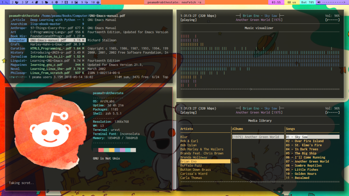Select song 05 - The Big Ship
The height and width of the screenshot is (196, 349).
pyautogui.click(x=301, y=153)
